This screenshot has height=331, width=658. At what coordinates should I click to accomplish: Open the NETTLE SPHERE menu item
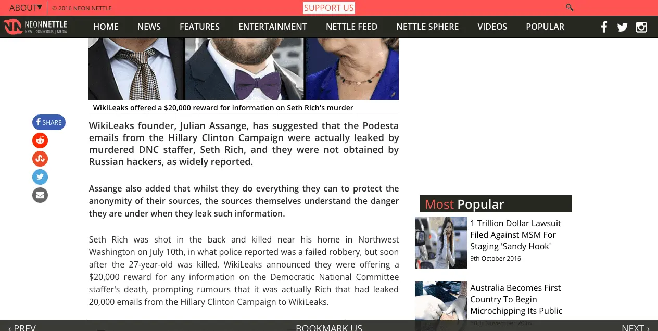pos(427,27)
